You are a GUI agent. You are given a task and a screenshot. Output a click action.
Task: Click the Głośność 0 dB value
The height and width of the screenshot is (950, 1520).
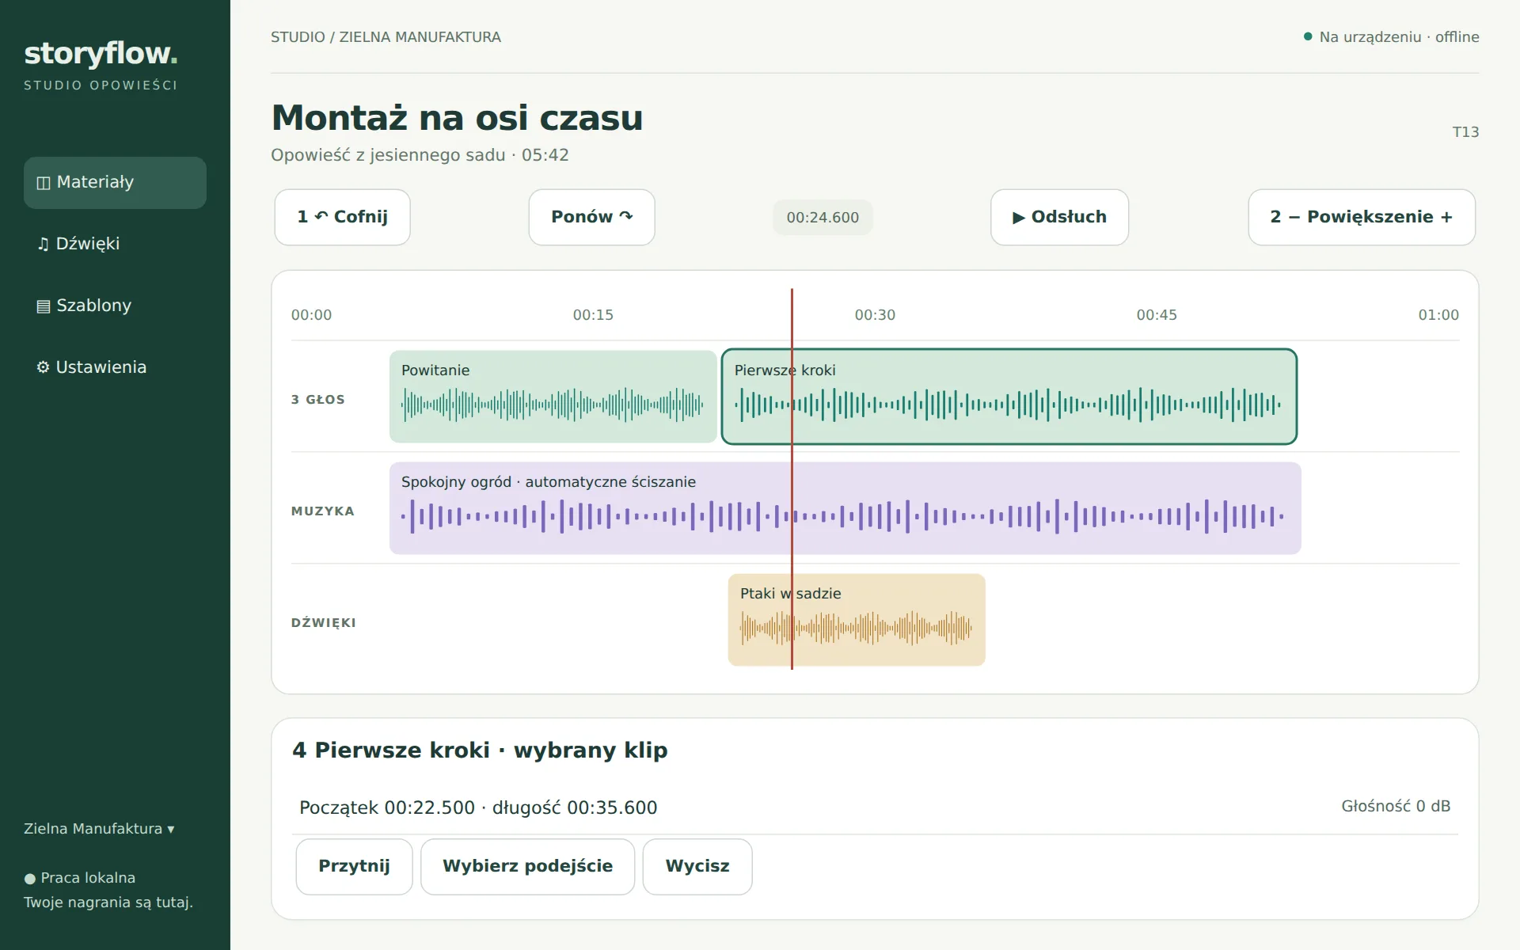click(1396, 807)
